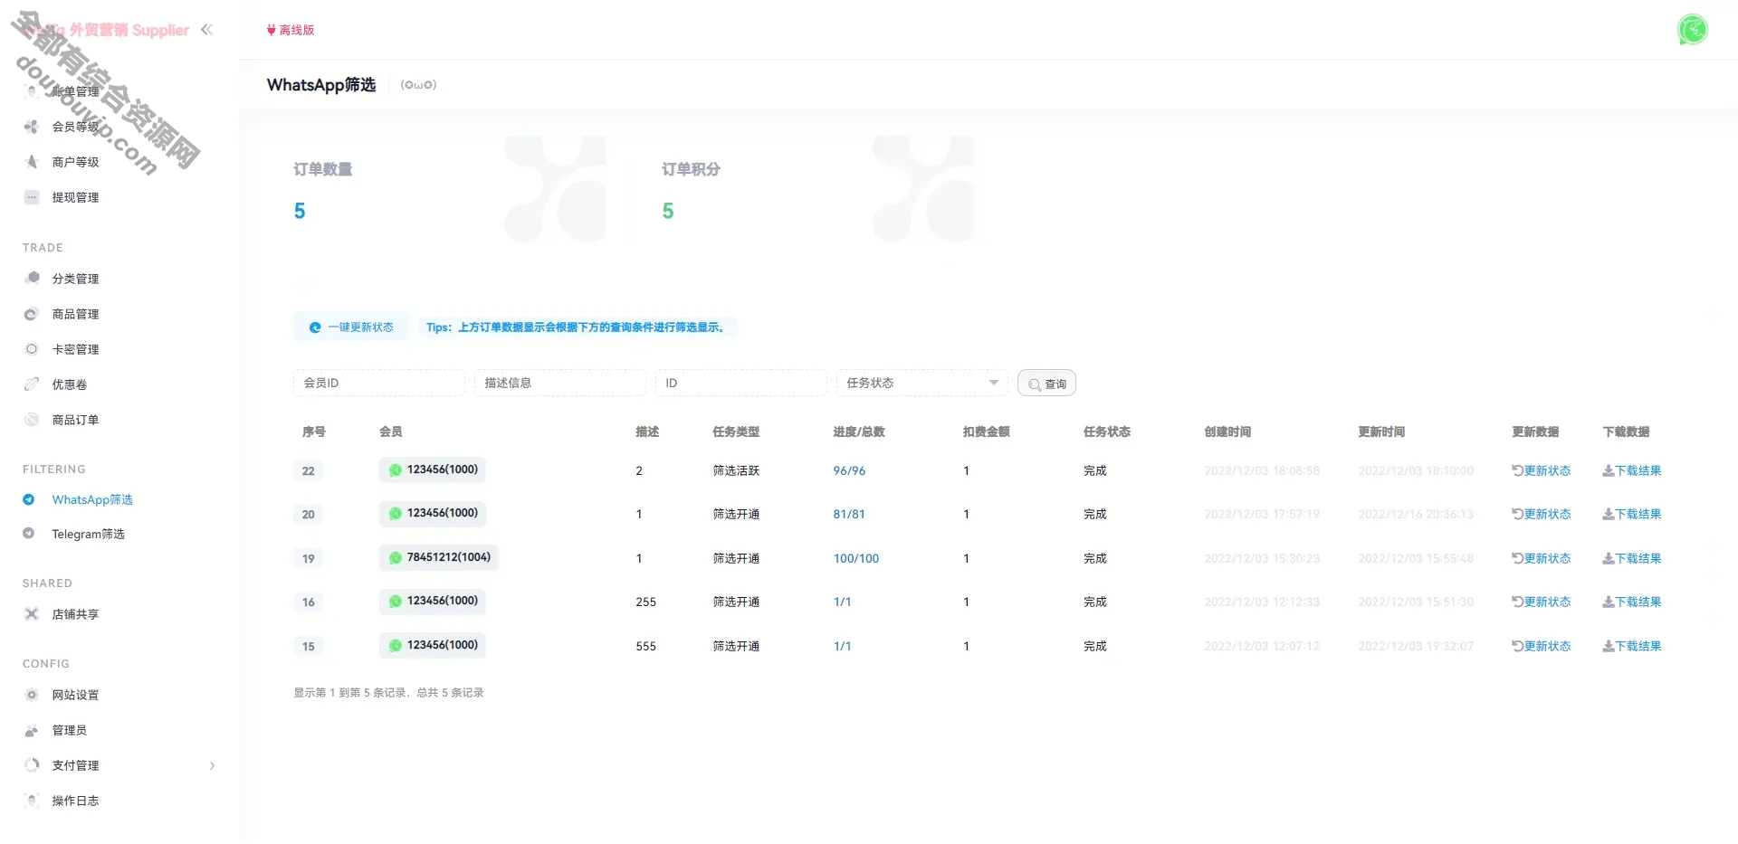This screenshot has width=1738, height=844.
Task: Click description value 555
Action: click(x=645, y=646)
